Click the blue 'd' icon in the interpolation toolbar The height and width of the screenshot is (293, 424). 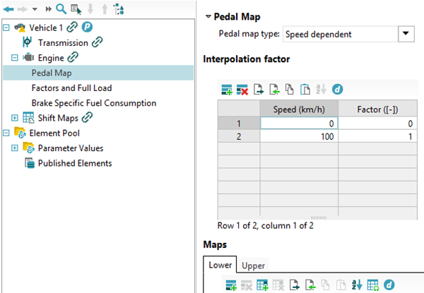(337, 89)
